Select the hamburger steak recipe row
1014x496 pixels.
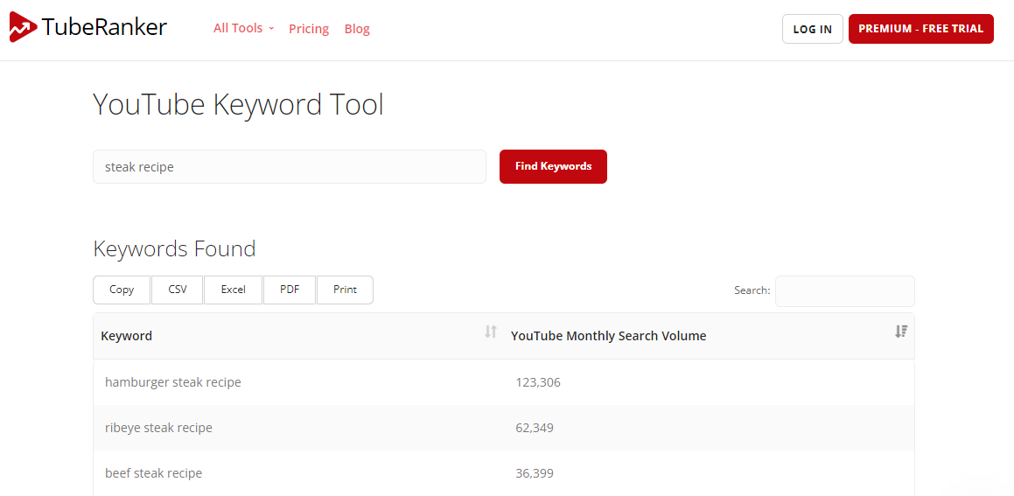(x=504, y=382)
